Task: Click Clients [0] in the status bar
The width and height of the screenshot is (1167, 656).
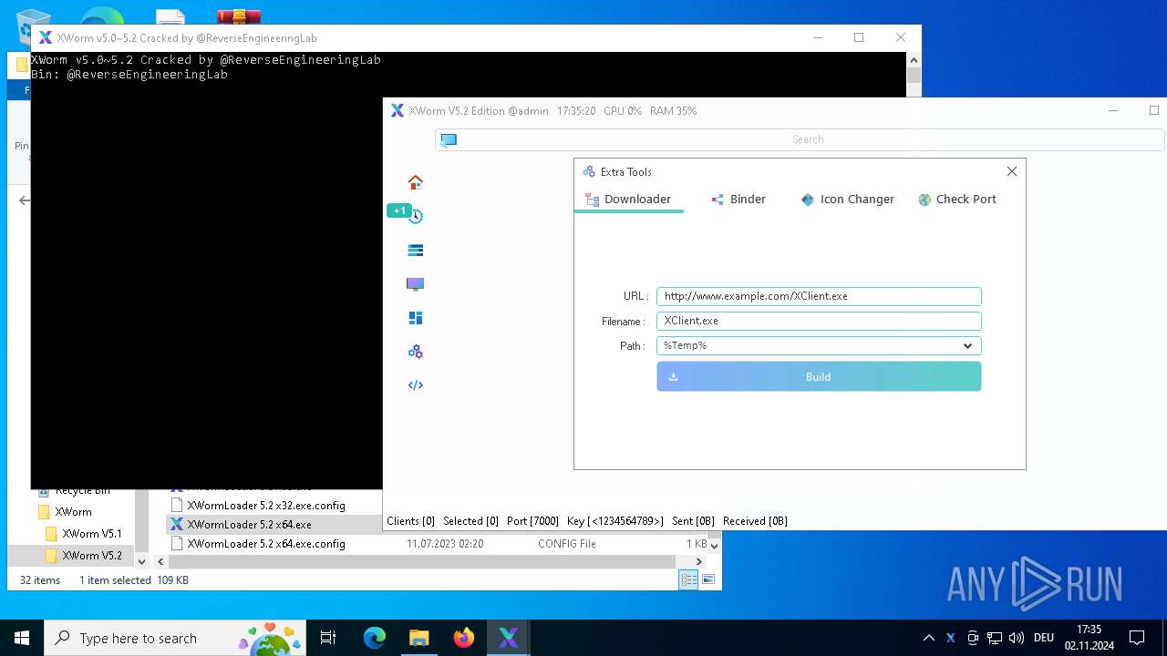Action: [410, 521]
